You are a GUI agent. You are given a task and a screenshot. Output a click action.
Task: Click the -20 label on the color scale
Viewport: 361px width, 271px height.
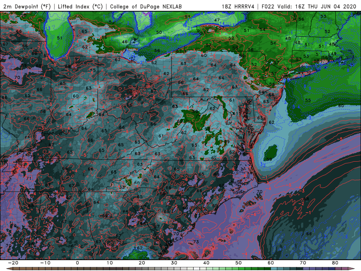(x=13, y=263)
